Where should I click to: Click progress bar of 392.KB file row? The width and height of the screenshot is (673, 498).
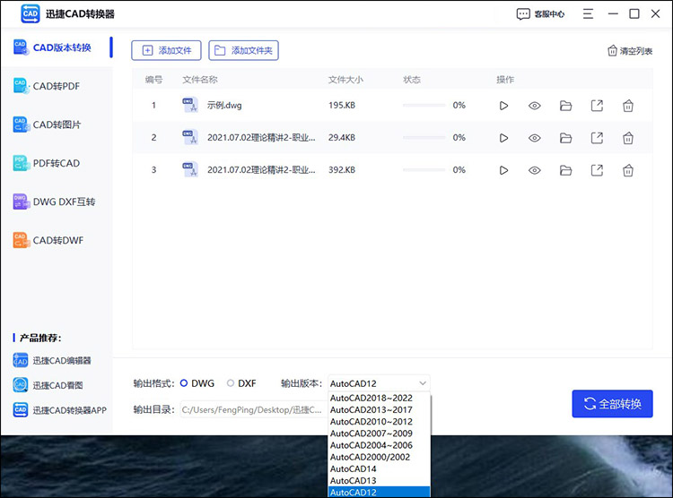click(424, 170)
